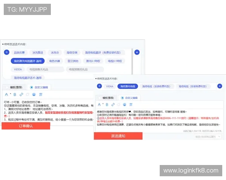This screenshot has width=226, height=180.
Task: Toggle bold in 订单确认 editor toolbar
Action: [x=15, y=94]
